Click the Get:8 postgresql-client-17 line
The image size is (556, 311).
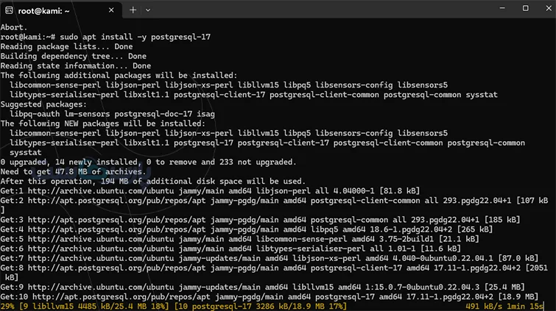pyautogui.click(x=274, y=272)
